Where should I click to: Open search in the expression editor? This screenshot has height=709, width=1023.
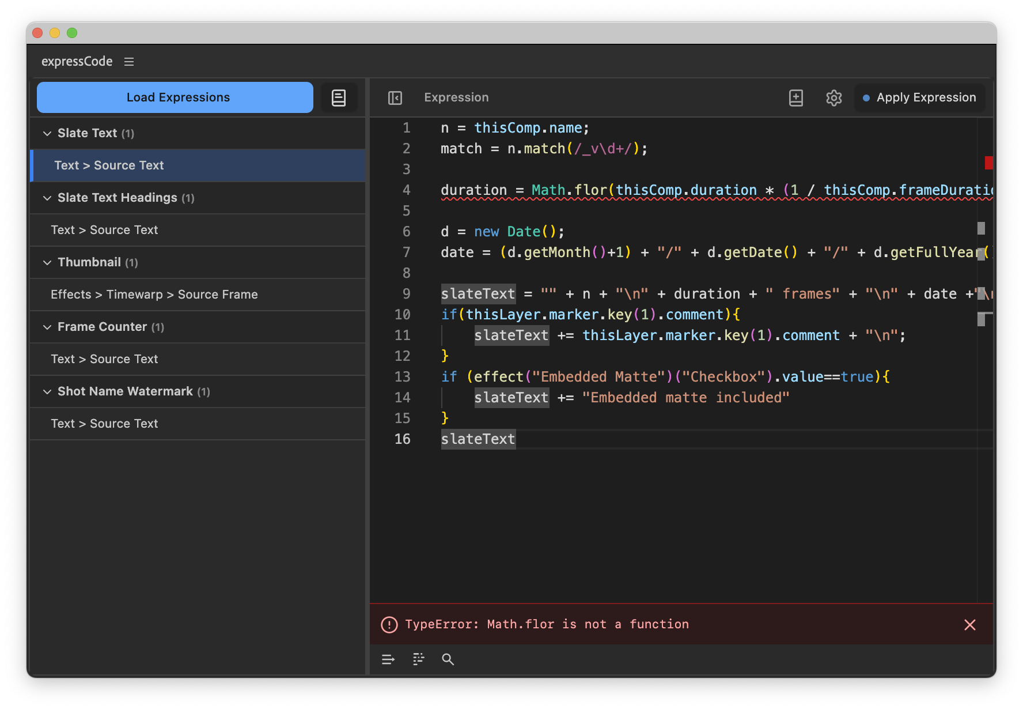pos(448,659)
